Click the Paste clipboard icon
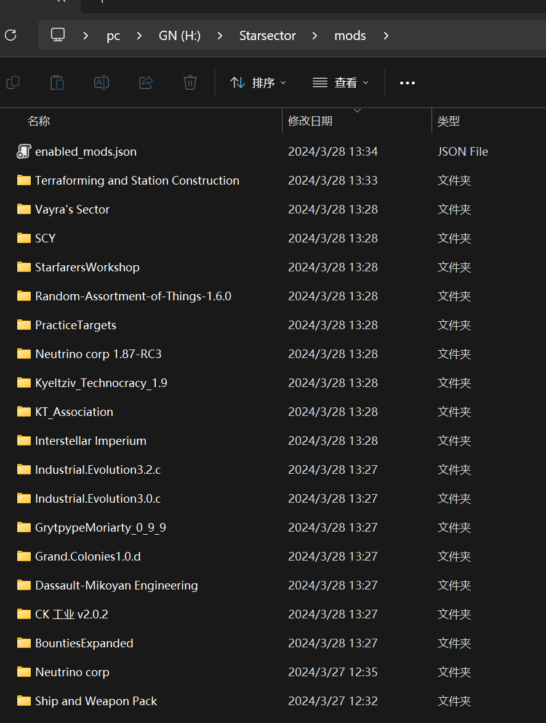Screen dimensions: 546x723 57,82
